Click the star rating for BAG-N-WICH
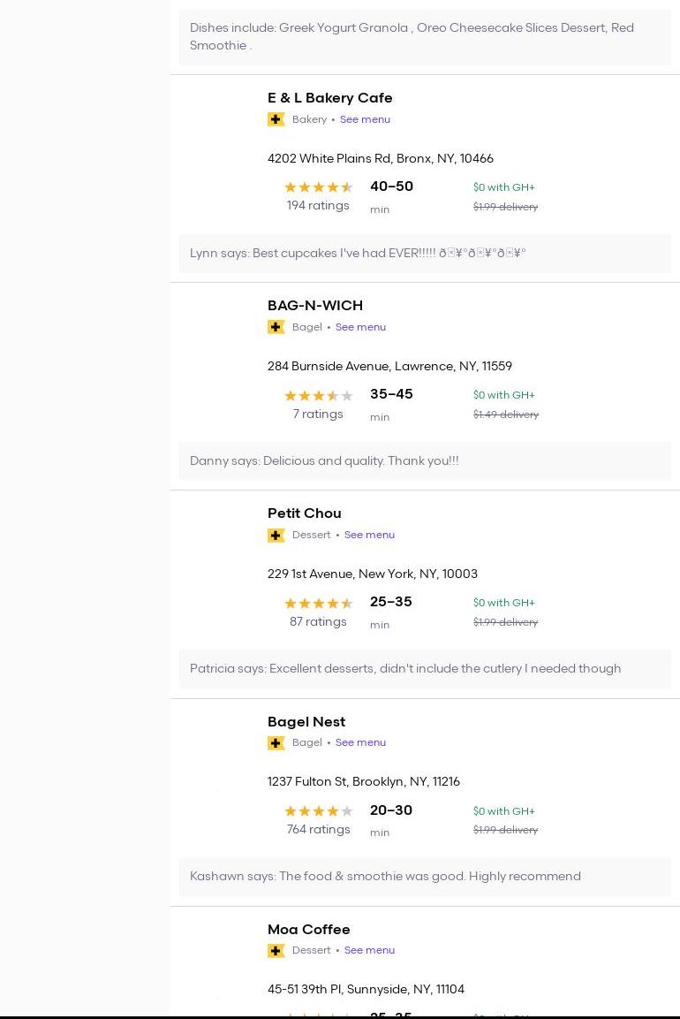 tap(318, 396)
